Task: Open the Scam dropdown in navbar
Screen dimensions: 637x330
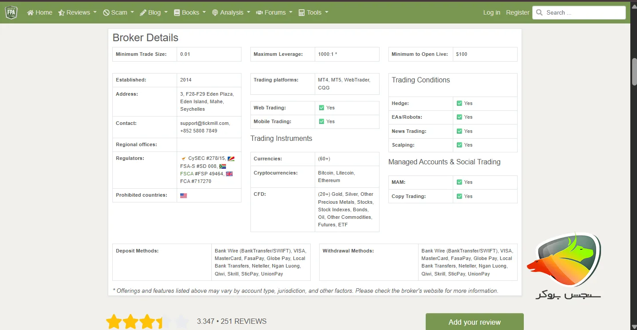Action: pos(119,12)
